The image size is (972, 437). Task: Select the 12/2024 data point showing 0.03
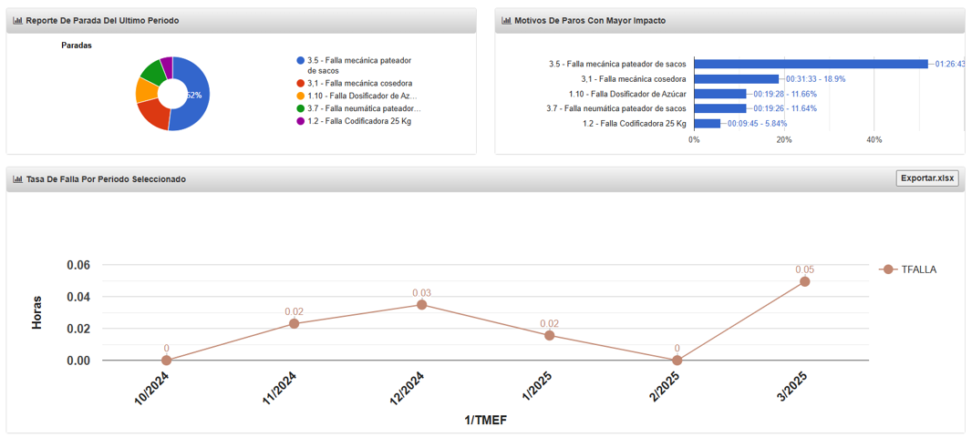click(x=421, y=305)
